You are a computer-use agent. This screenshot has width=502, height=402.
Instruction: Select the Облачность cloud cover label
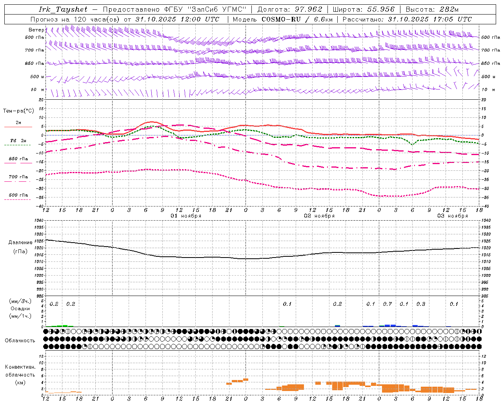coord(20,340)
